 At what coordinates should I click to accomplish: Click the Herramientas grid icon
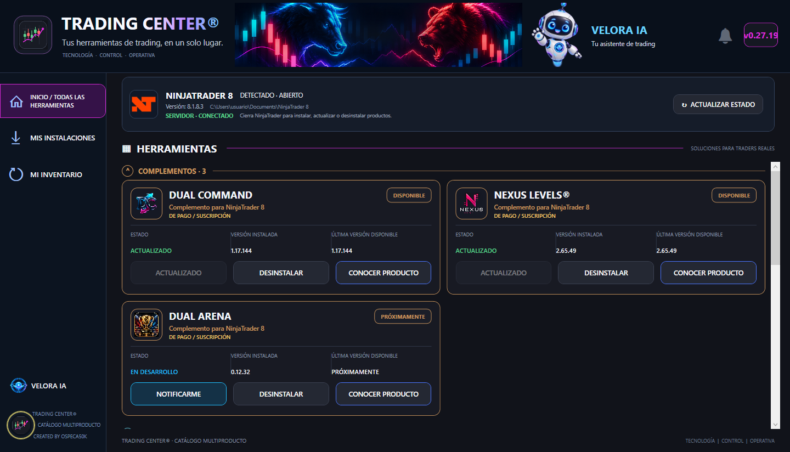[x=126, y=149]
